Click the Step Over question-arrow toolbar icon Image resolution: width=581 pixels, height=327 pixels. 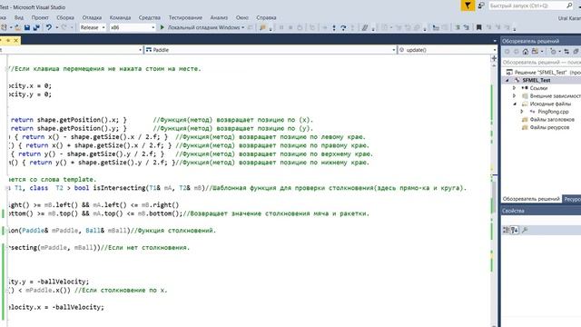343,27
